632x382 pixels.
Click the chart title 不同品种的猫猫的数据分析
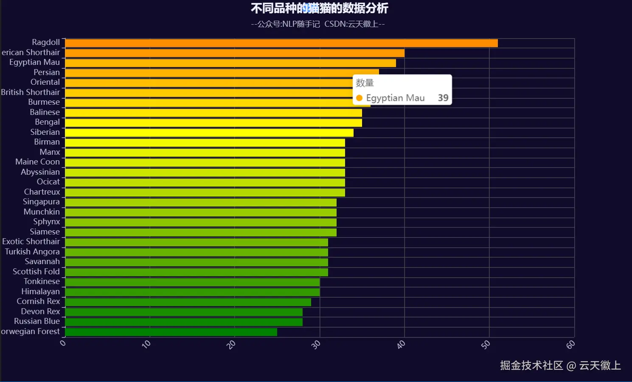(x=319, y=8)
